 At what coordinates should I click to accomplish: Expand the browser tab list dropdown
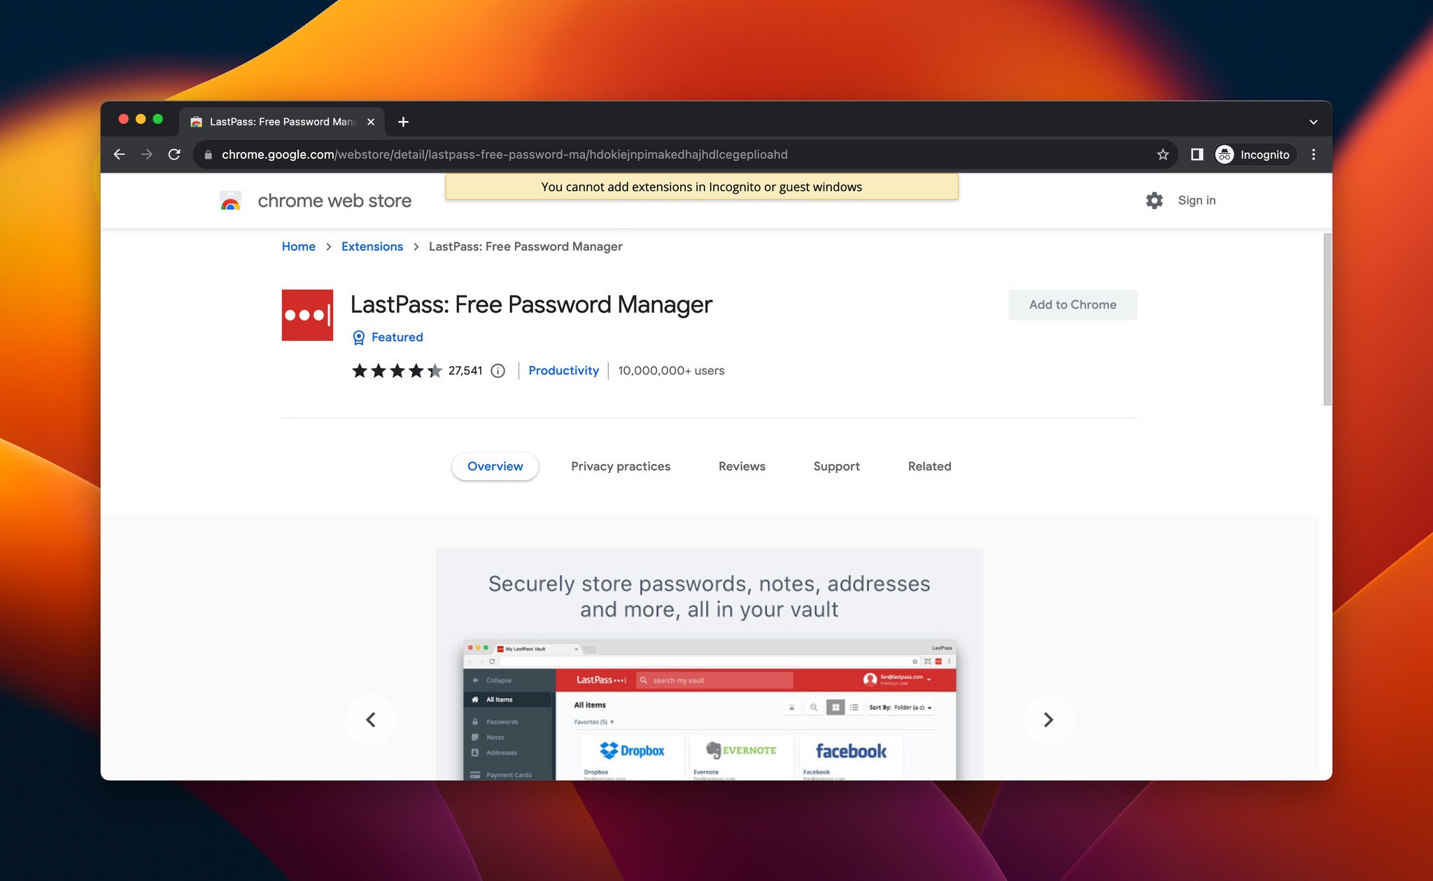tap(1313, 121)
